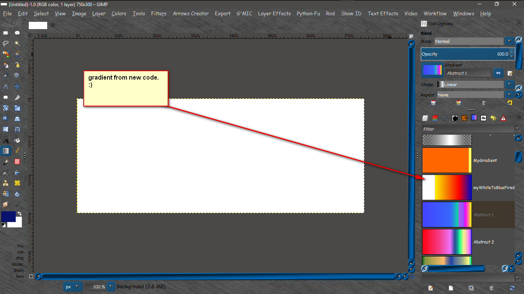Expand the Shape Linear dropdown
The width and height of the screenshot is (524, 294).
509,84
